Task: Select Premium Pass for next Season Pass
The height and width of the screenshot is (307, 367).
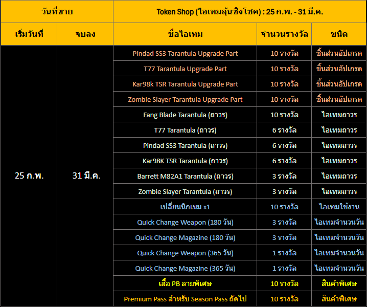Action: point(185,299)
